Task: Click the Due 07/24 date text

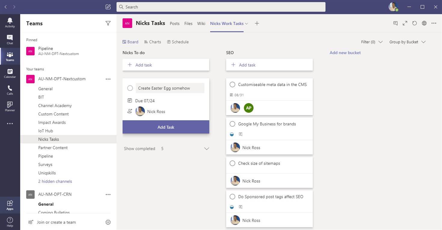Action: point(145,101)
